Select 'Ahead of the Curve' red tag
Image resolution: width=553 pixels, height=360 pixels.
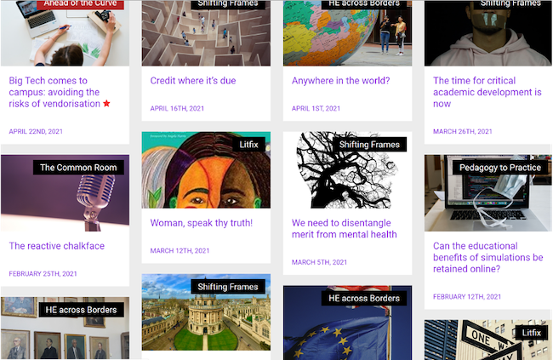click(x=81, y=4)
